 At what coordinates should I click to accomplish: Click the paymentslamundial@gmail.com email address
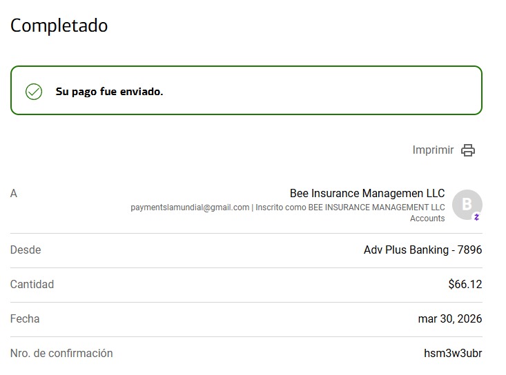click(190, 207)
